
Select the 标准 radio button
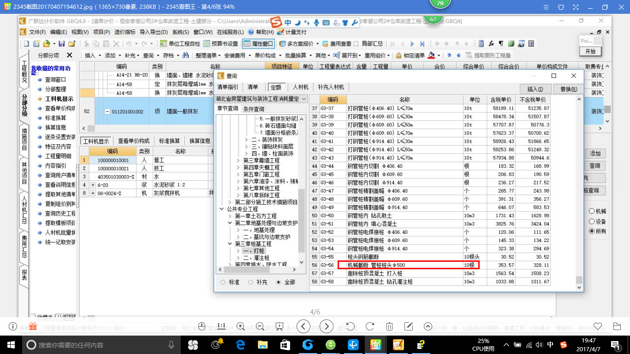(x=224, y=282)
